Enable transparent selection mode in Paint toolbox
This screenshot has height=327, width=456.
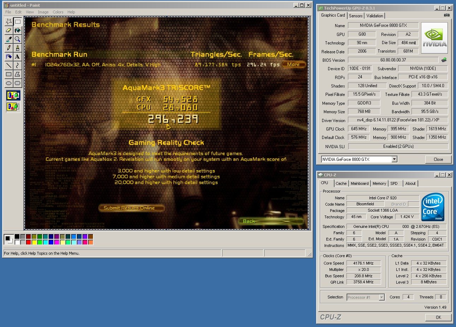pos(13,106)
